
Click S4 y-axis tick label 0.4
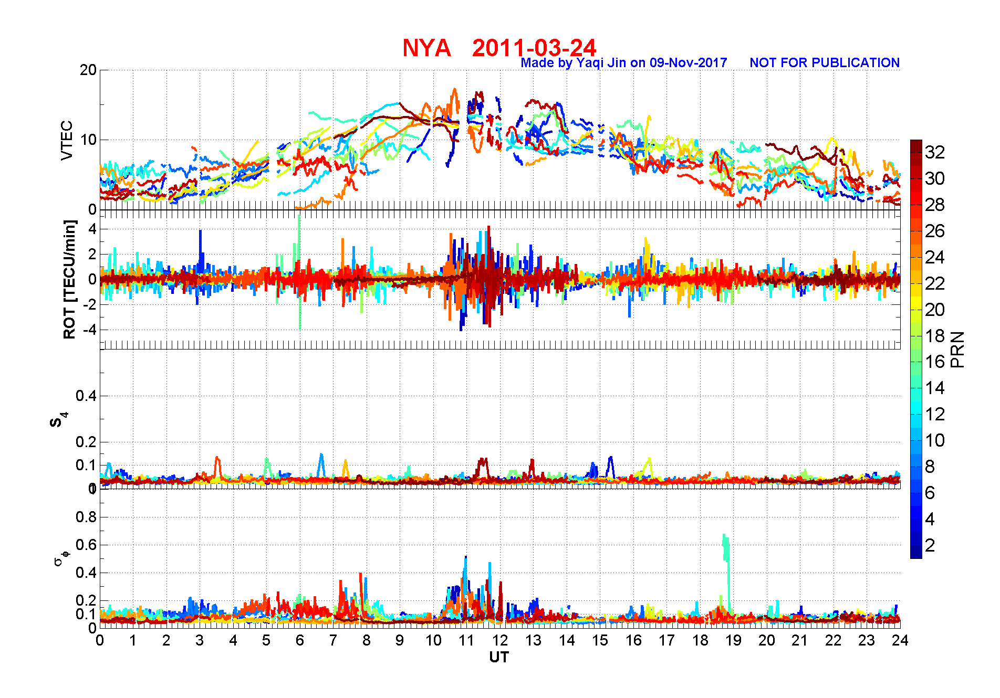87,396
